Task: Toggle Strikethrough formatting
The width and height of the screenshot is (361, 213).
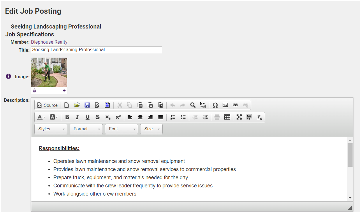Action: [98, 117]
